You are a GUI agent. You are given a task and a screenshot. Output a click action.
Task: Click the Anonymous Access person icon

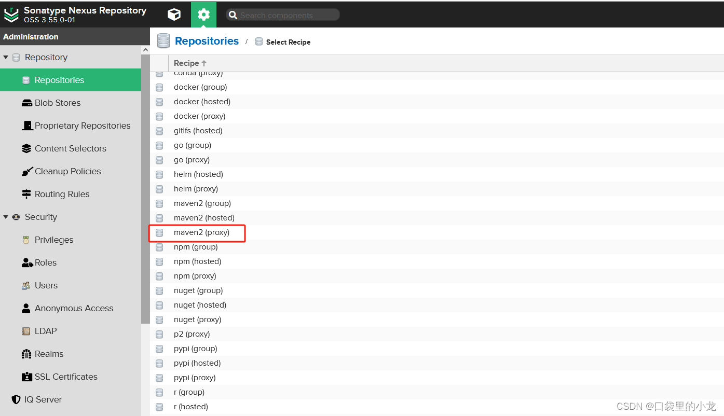point(26,308)
